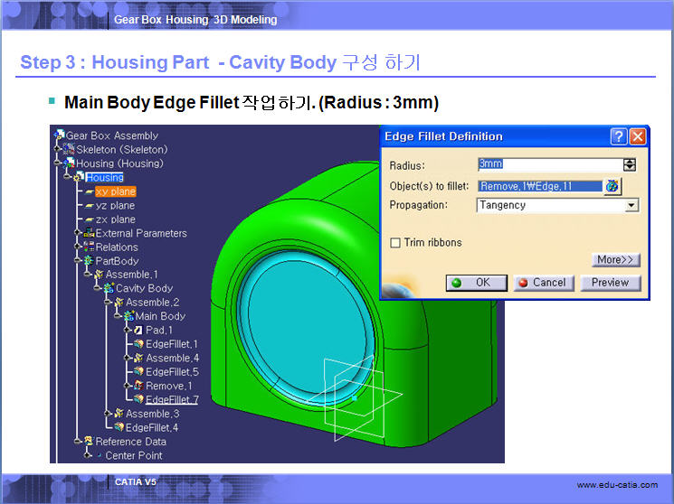This screenshot has height=504, width=674.
Task: Click the dialog help question mark icon
Action: 619,136
